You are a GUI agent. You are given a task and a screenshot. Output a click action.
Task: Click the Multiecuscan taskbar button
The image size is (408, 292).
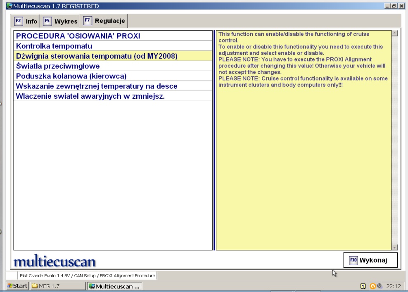tap(114, 286)
